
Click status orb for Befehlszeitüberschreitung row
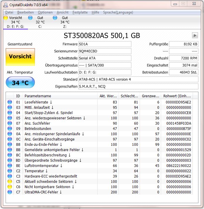10,155
